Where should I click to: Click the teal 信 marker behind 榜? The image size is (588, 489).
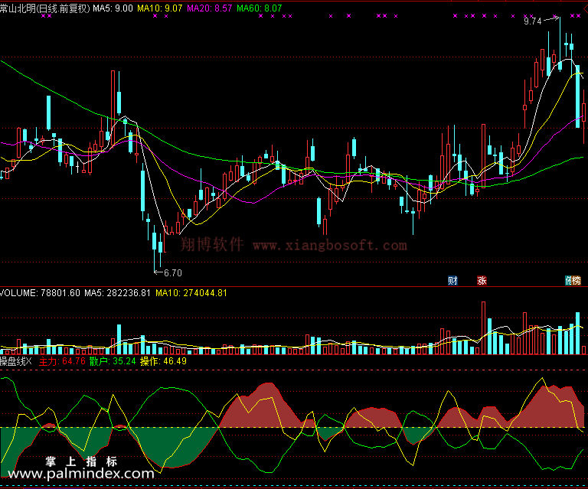[568, 280]
